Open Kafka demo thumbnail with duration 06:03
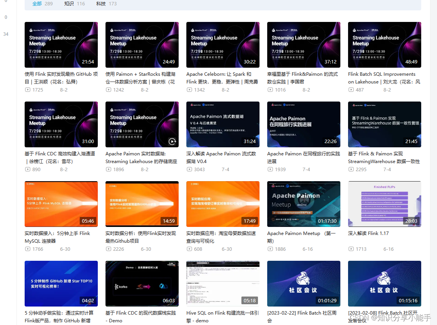The image size is (437, 325). pos(142,284)
